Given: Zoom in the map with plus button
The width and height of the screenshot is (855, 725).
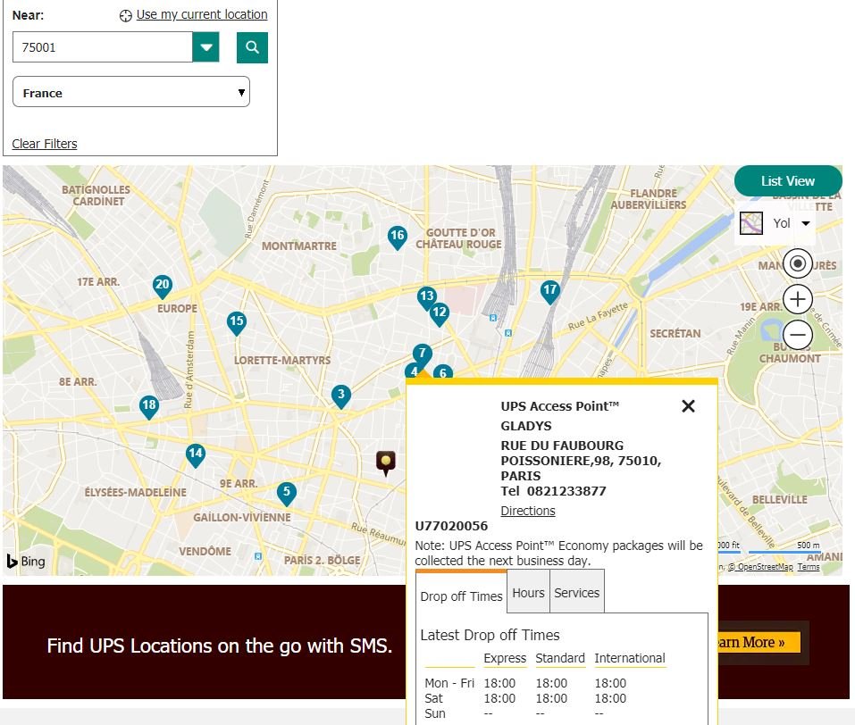Looking at the screenshot, I should pyautogui.click(x=797, y=299).
